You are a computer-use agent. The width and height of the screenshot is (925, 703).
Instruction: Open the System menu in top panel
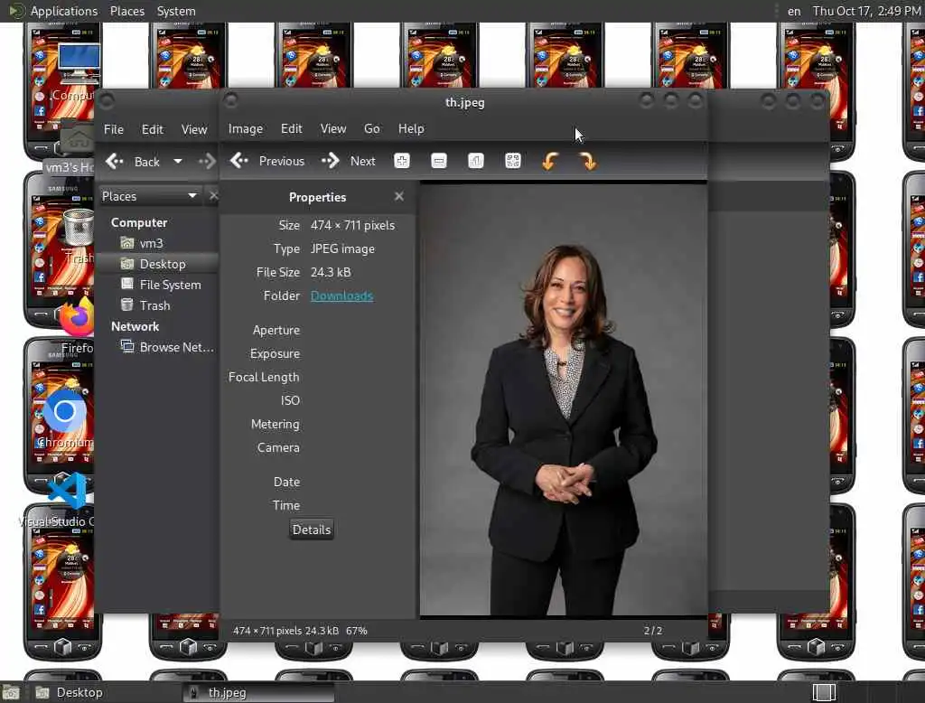click(x=176, y=11)
